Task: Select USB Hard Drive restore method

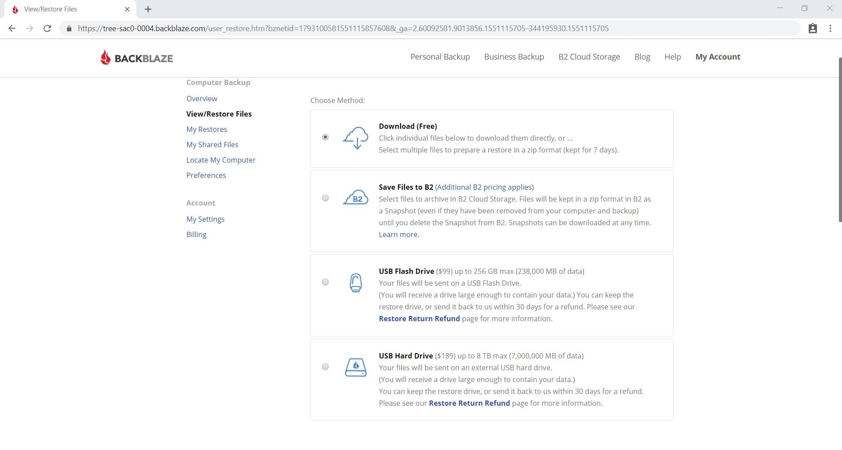Action: point(325,367)
